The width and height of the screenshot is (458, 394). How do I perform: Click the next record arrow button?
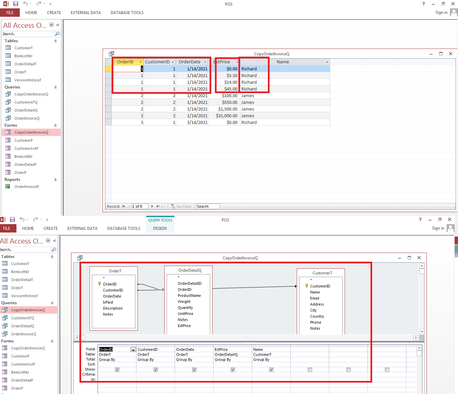[x=152, y=206]
